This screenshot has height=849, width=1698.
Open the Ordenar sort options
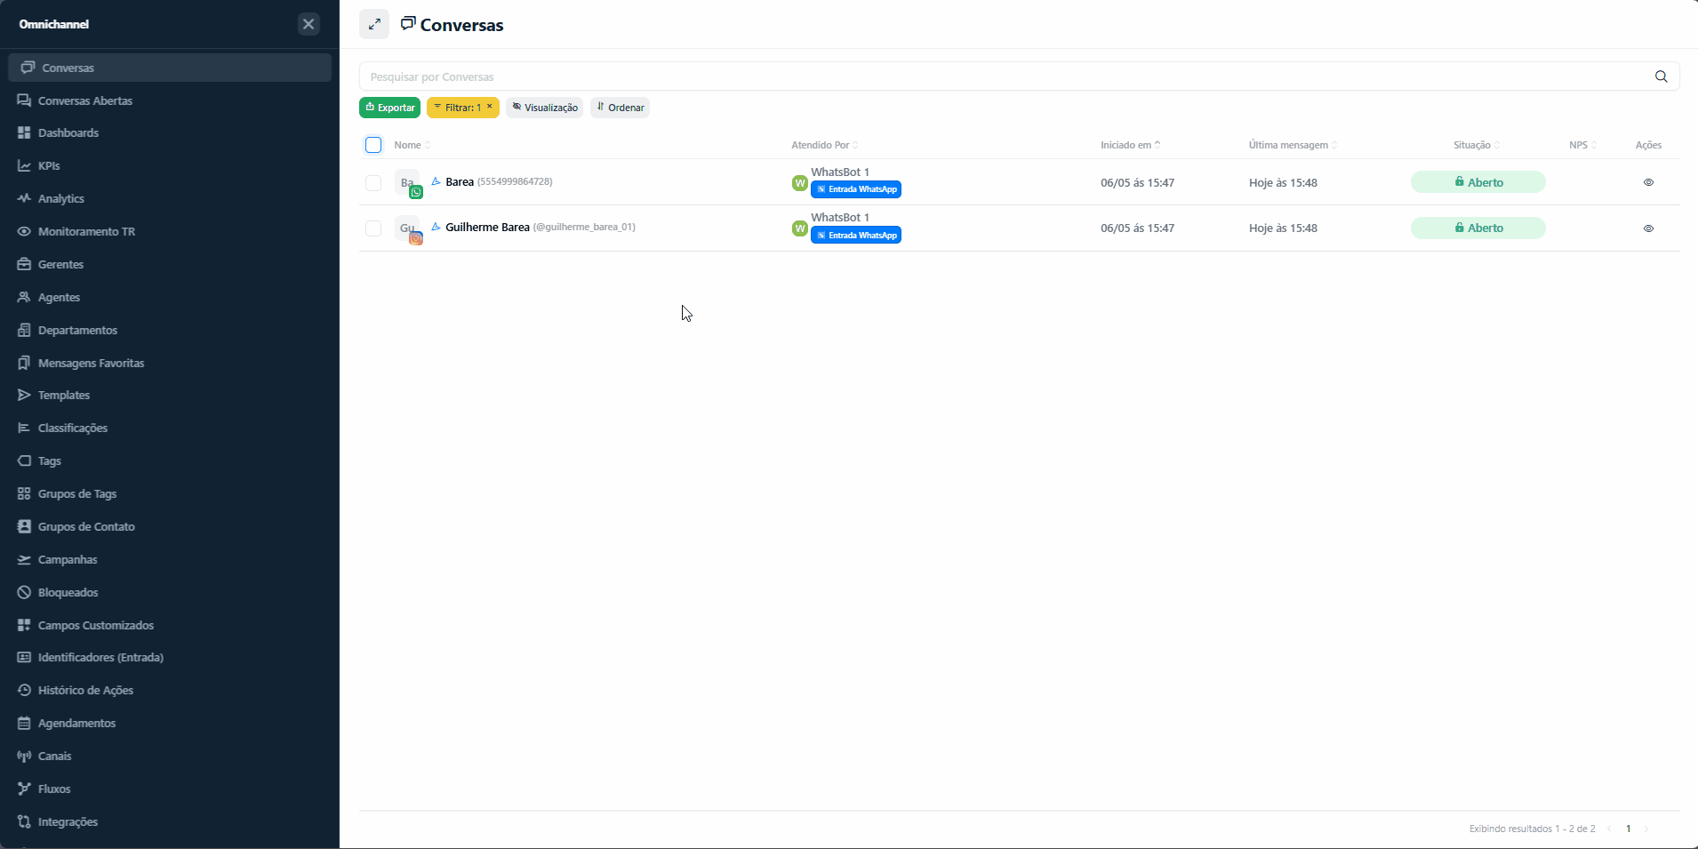click(x=620, y=108)
